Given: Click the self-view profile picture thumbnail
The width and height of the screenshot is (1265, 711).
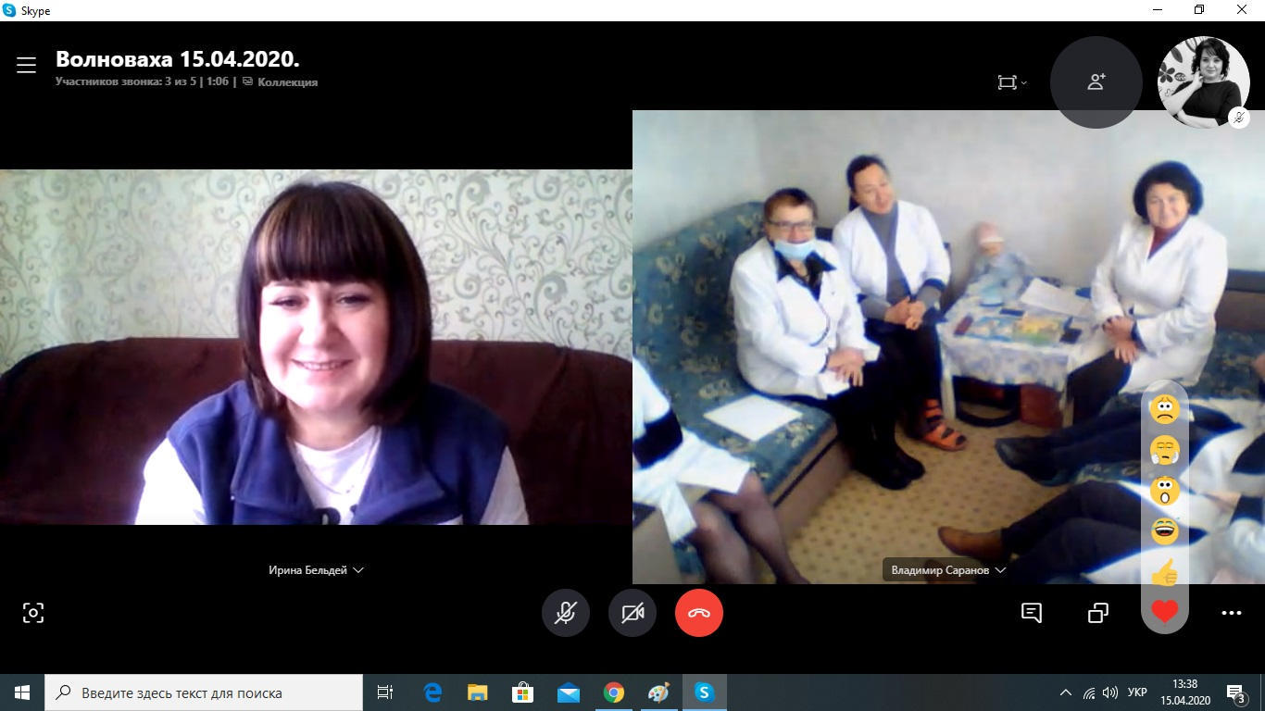Looking at the screenshot, I should click(1204, 82).
